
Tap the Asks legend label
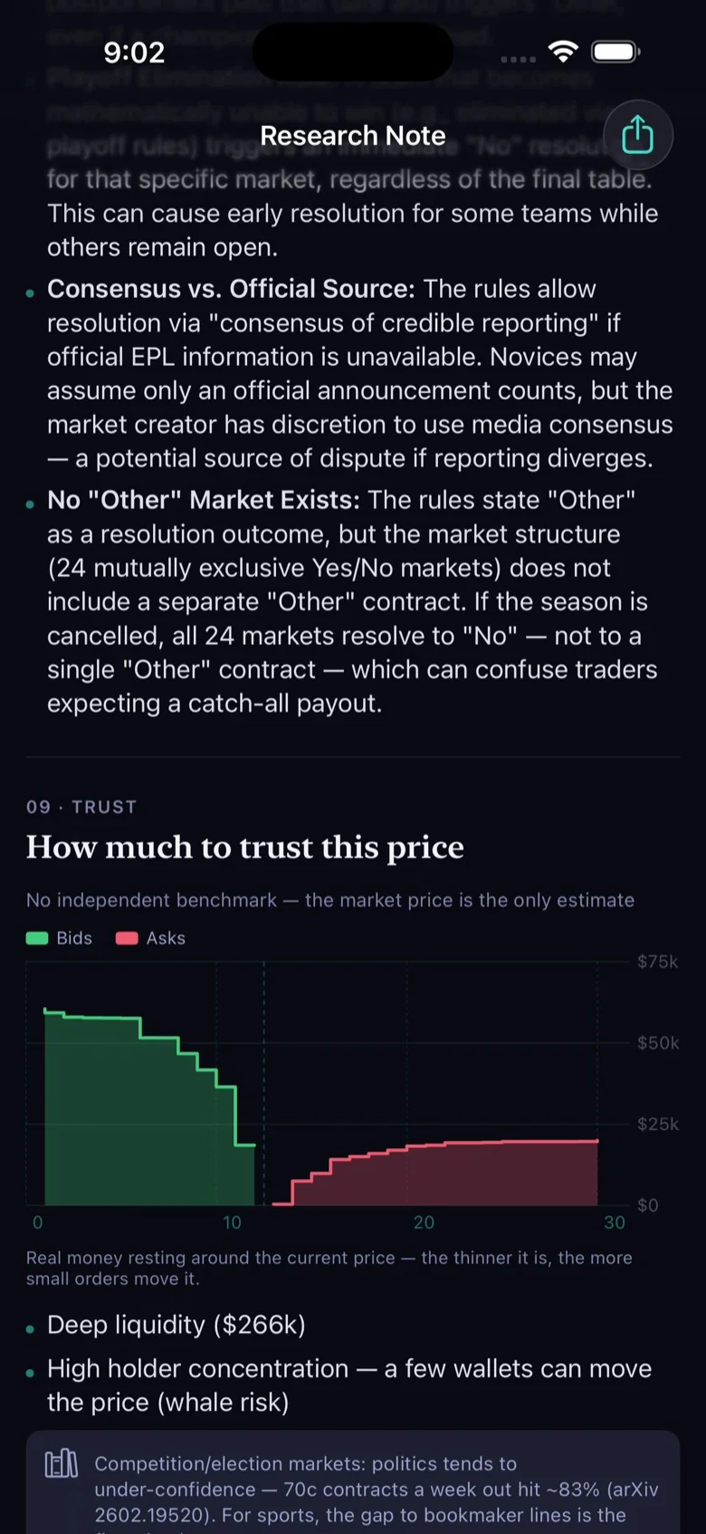[166, 938]
